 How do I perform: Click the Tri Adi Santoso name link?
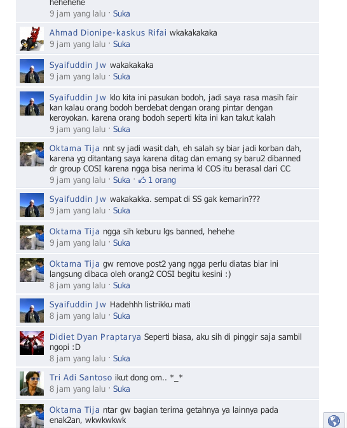point(81,377)
